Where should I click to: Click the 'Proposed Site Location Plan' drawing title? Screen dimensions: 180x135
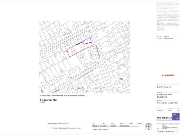coord(167,103)
